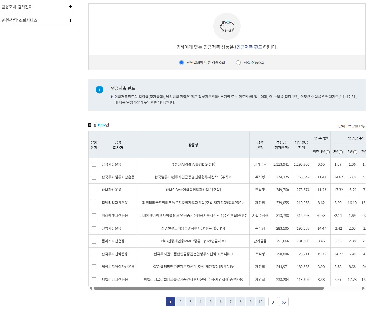Image resolution: width=367 pixels, height=309 pixels.
Task: Check the box for 한국밸류10년투자연금 row
Action: pos(94,177)
